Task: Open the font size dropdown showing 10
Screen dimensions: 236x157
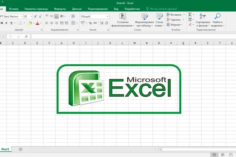Action: (28, 16)
